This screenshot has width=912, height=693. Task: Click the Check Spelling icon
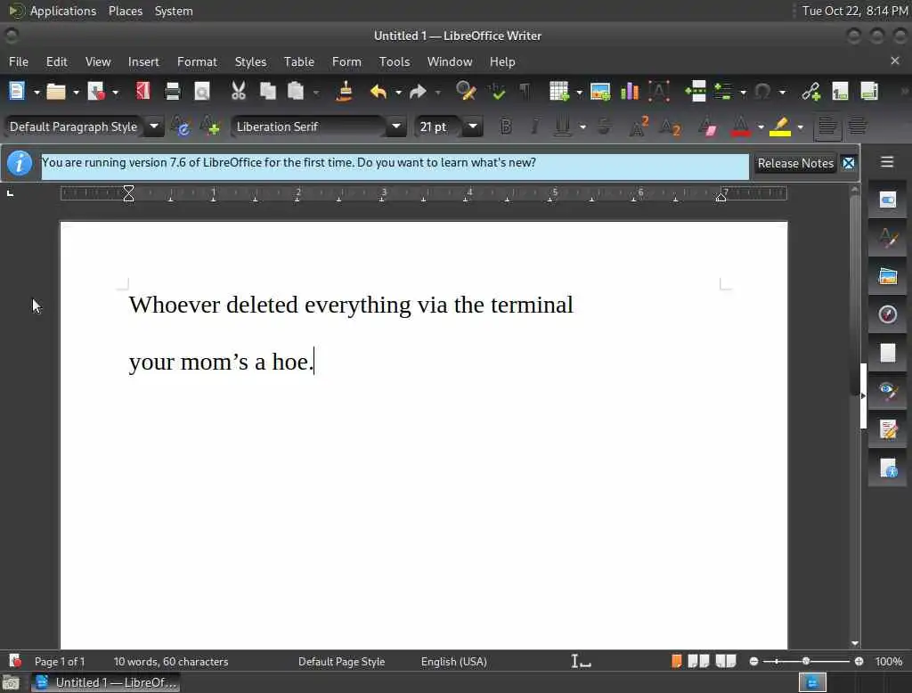pos(497,92)
